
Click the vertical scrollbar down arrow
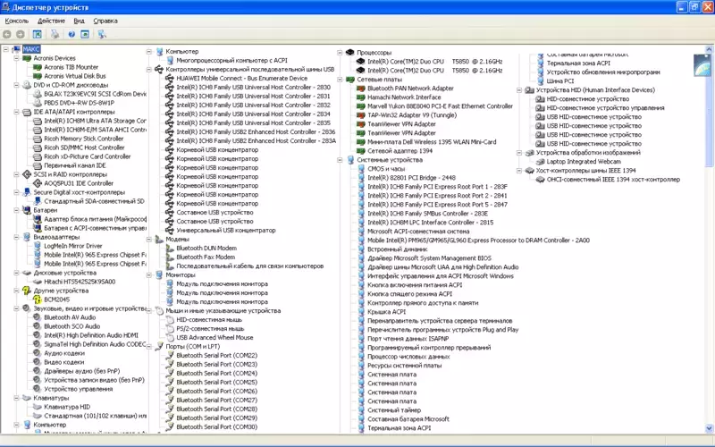(709, 428)
